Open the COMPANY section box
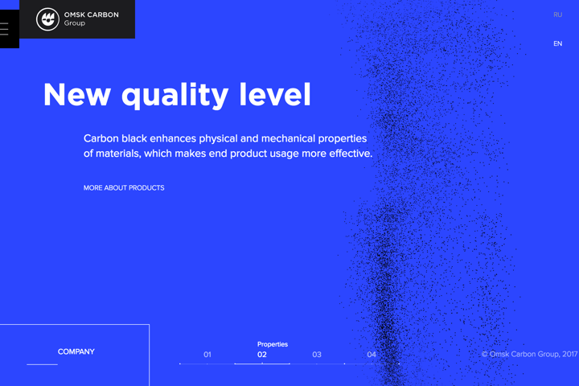 [75, 355]
